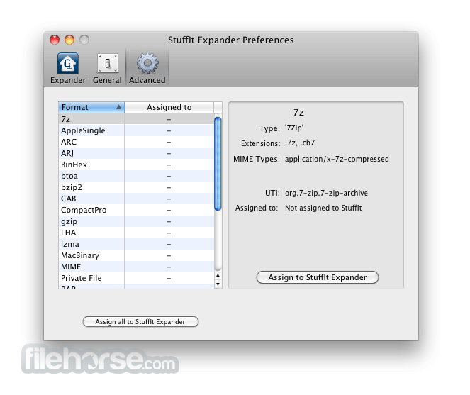Open the Expander preferences pane icon
The height and width of the screenshot is (395, 470).
click(68, 63)
